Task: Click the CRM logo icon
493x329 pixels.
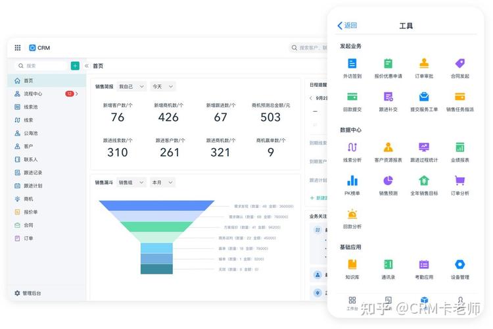Action: [x=32, y=47]
